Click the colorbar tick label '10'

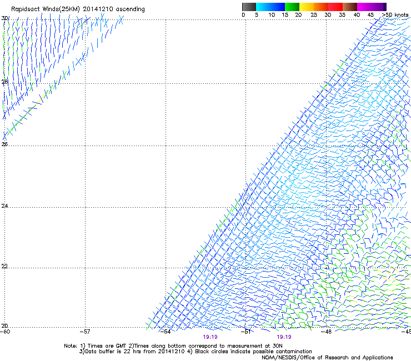(x=272, y=15)
